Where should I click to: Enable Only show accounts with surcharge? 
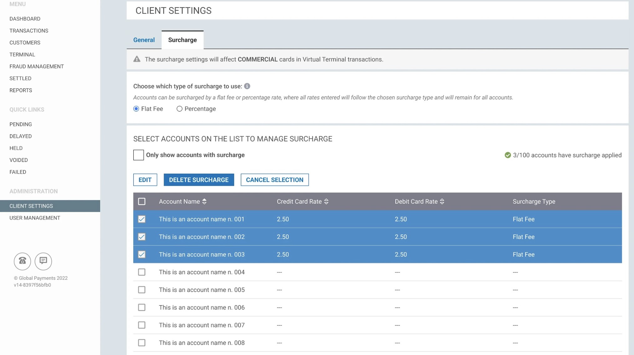[138, 155]
